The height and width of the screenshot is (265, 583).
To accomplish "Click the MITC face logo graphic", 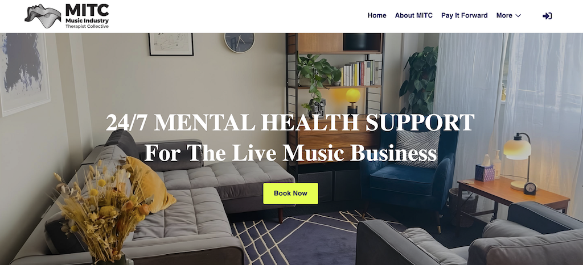I will pos(42,16).
